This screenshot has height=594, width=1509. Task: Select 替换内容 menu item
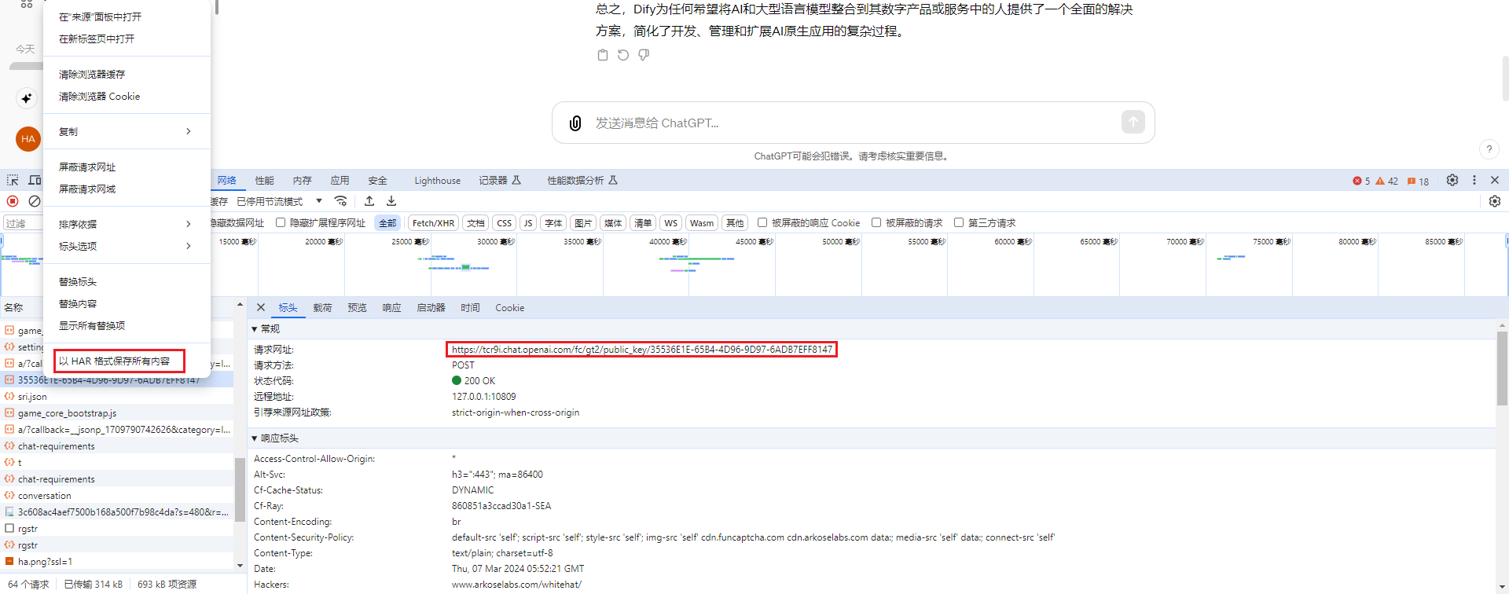(126, 303)
